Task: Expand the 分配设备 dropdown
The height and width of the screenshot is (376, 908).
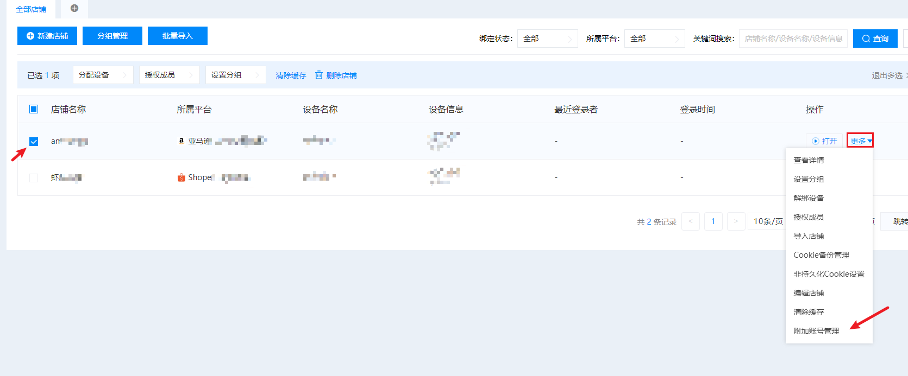Action: click(x=103, y=75)
